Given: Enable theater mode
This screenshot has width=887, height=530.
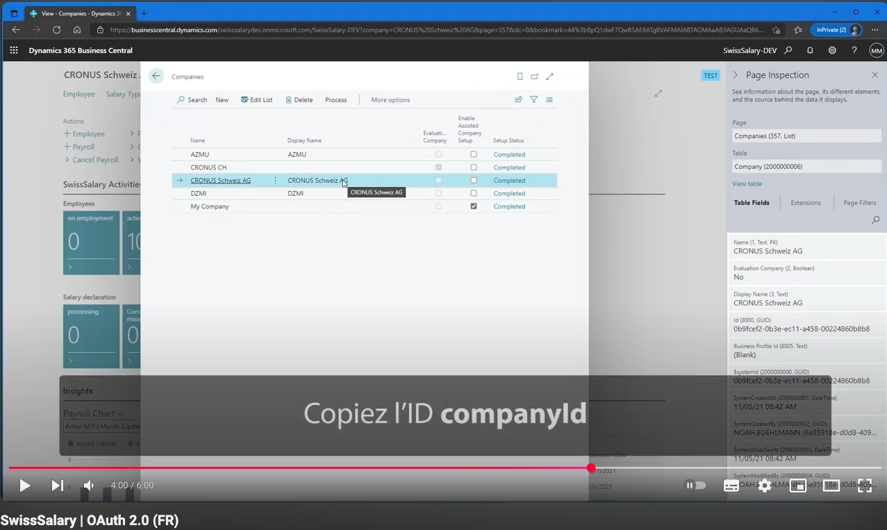Looking at the screenshot, I should pos(831,486).
